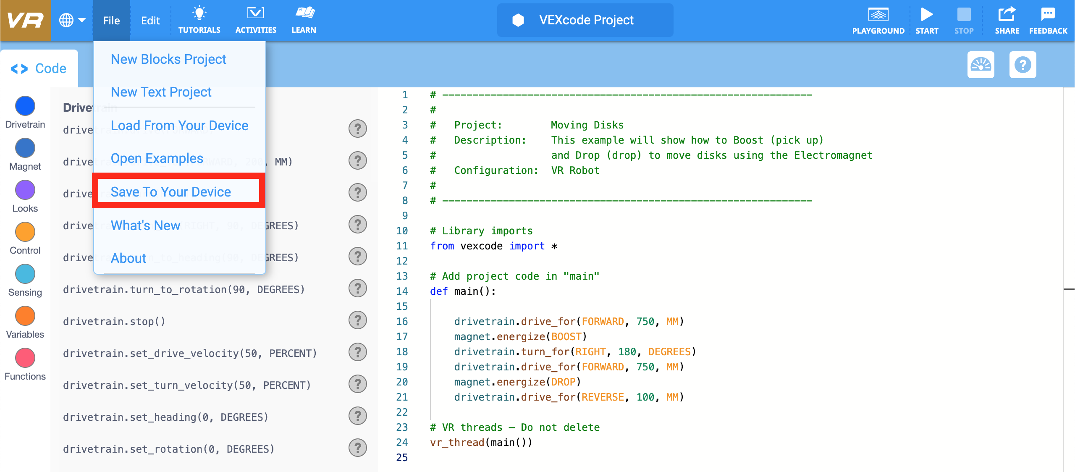Select the Sensing command category
Screen dimensions: 1075x472
tap(25, 274)
